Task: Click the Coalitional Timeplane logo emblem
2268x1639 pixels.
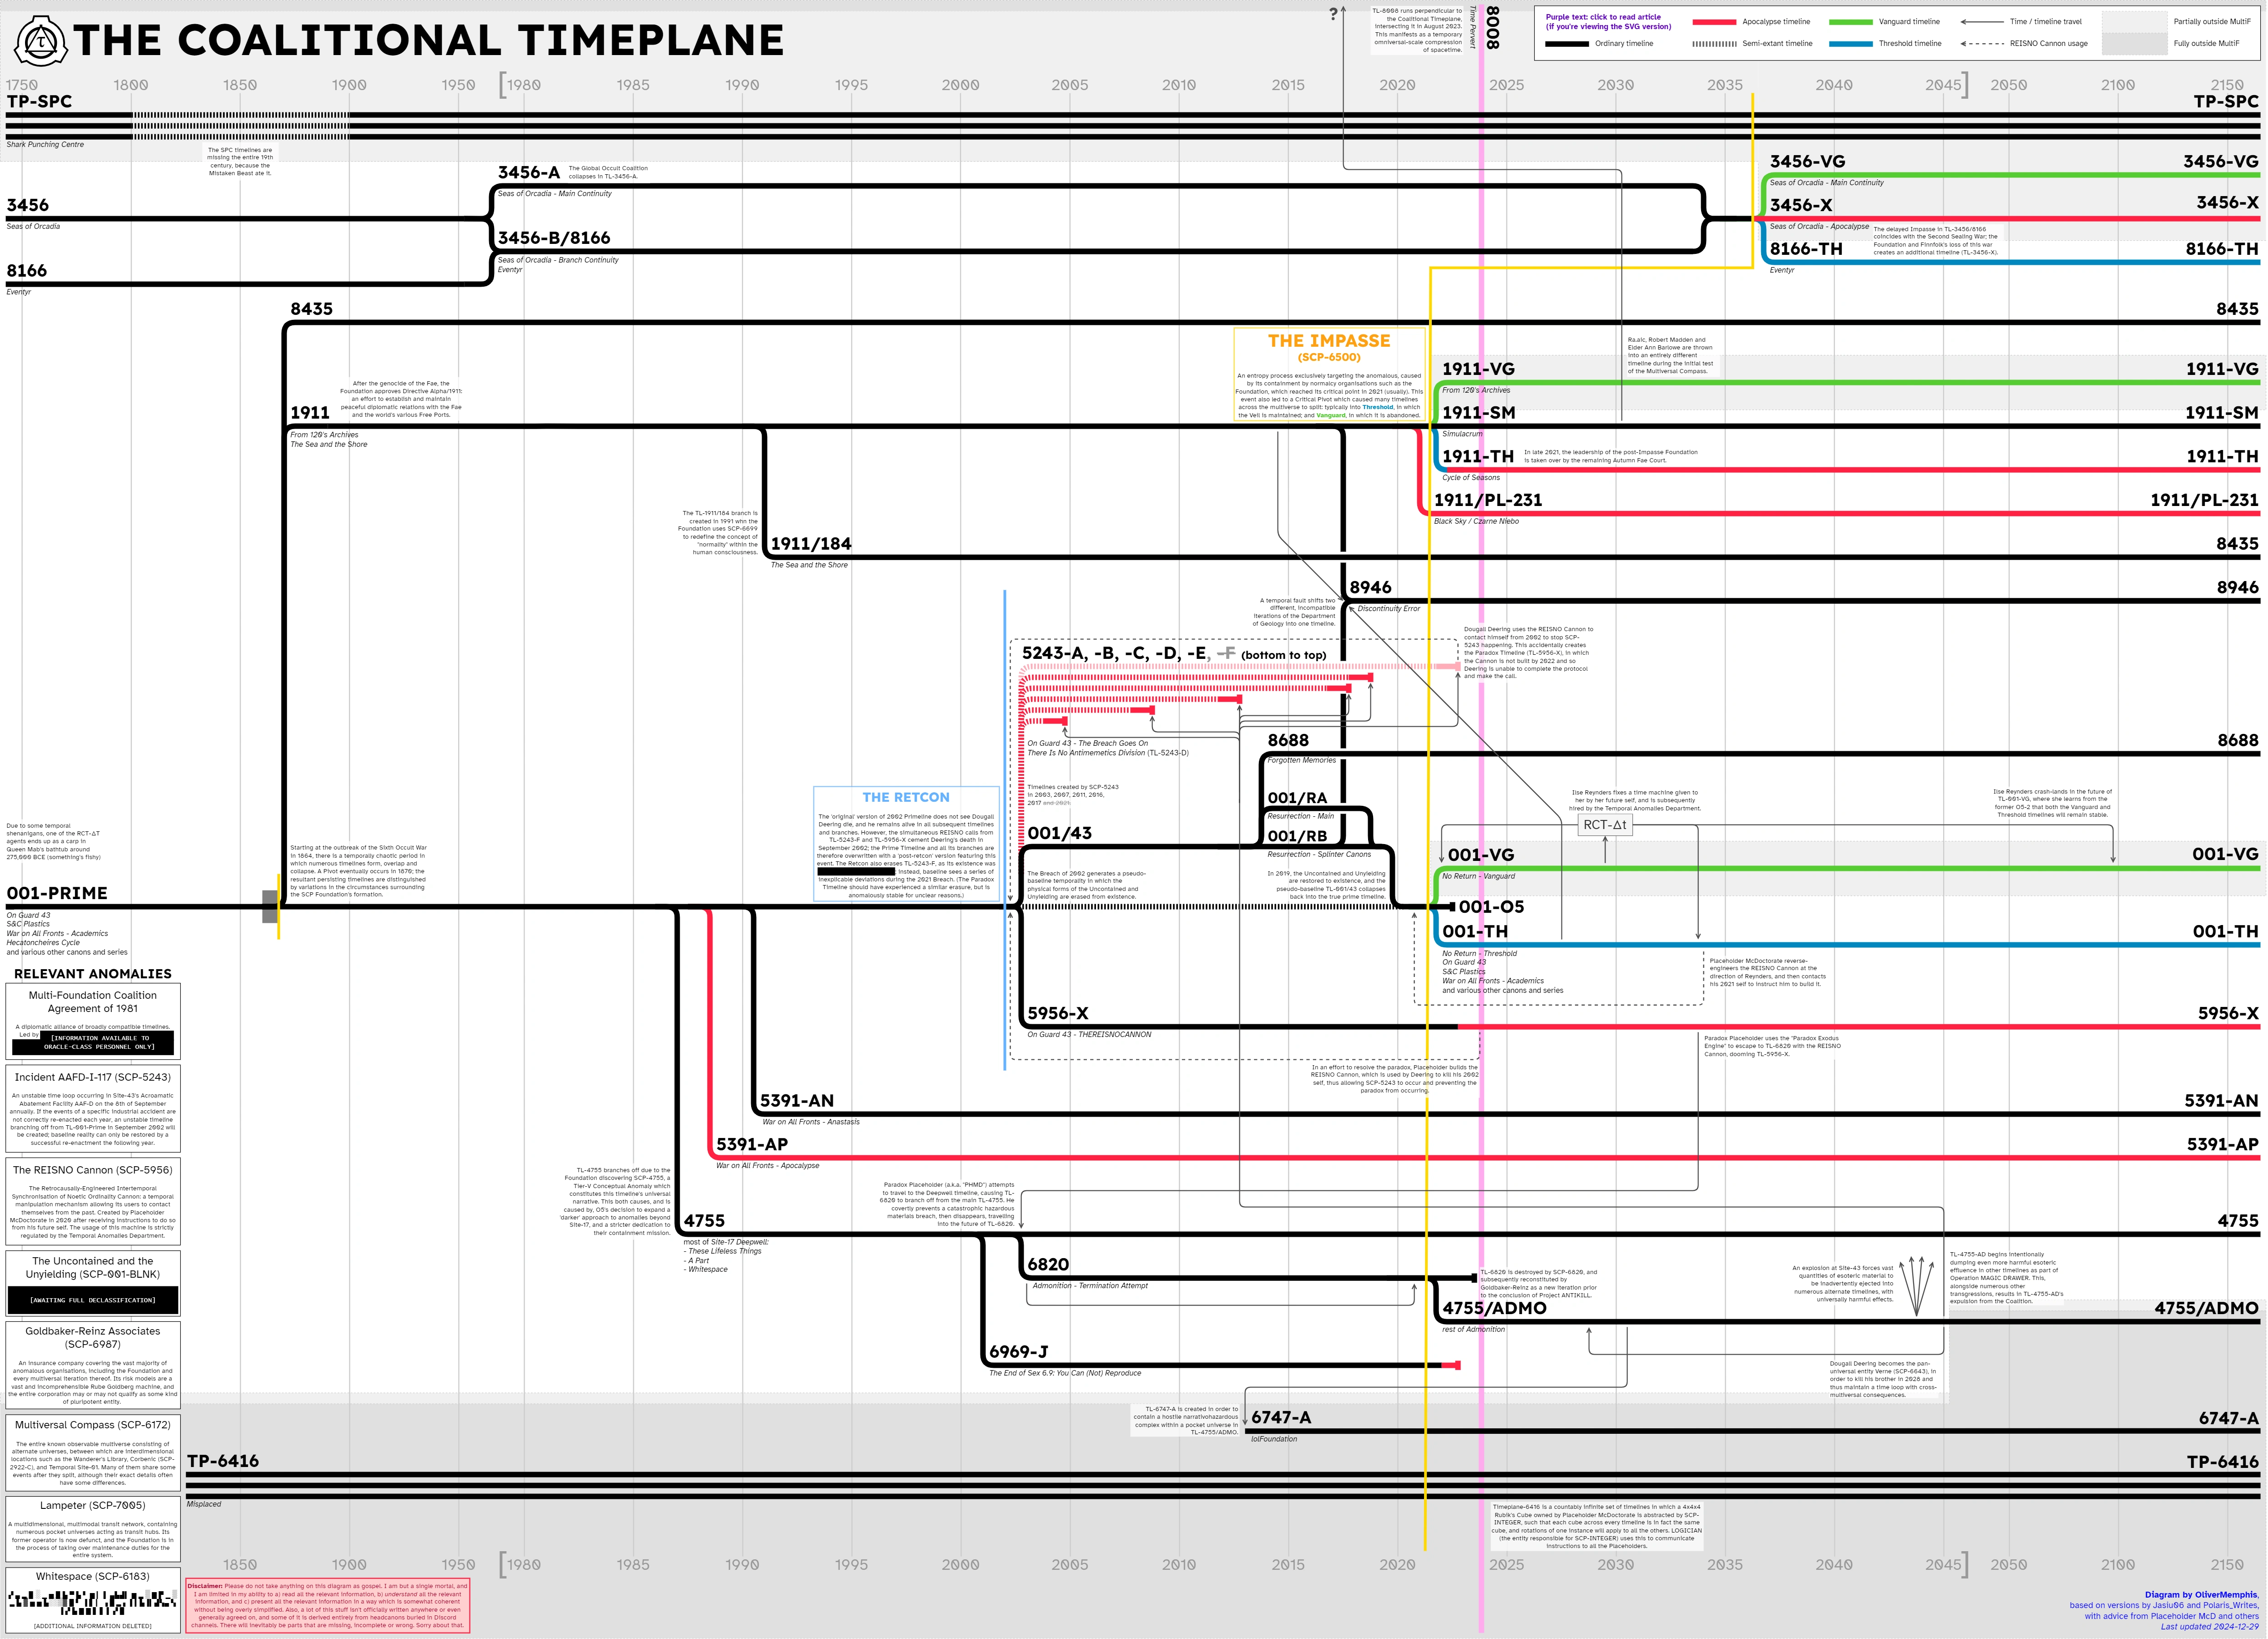Action: pos(40,41)
